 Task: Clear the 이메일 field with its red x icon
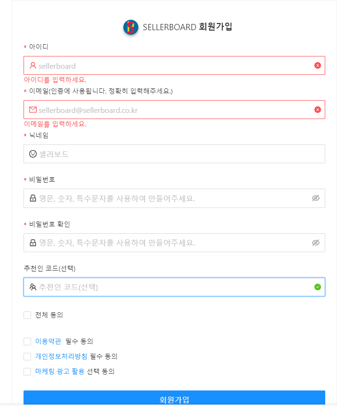click(318, 110)
